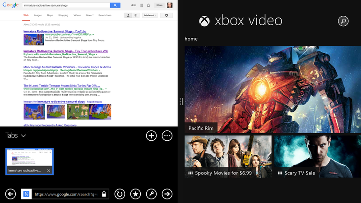Open The 9 Least Terrible Rip-Offs result

(61, 86)
